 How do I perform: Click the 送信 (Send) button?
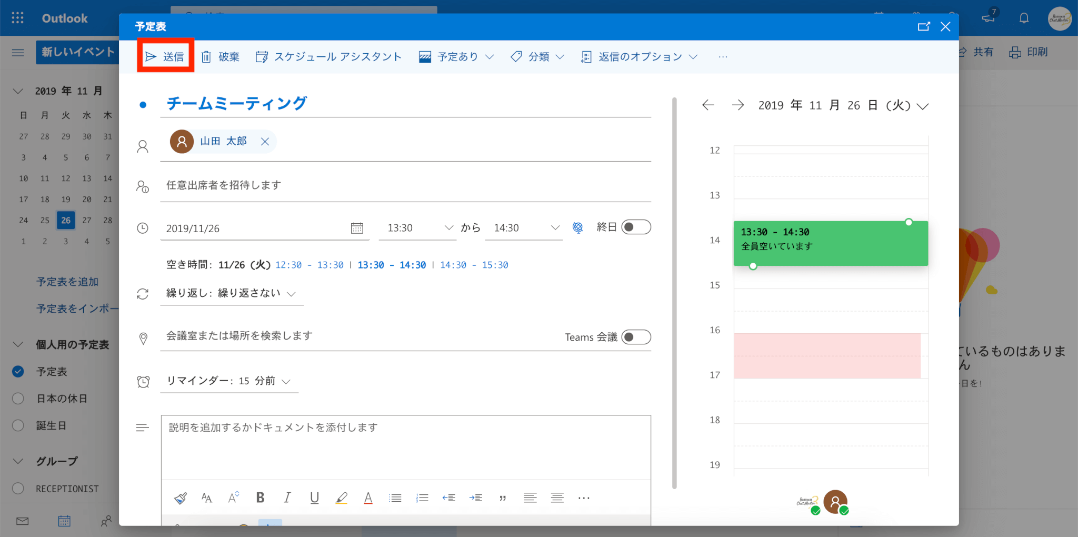165,56
